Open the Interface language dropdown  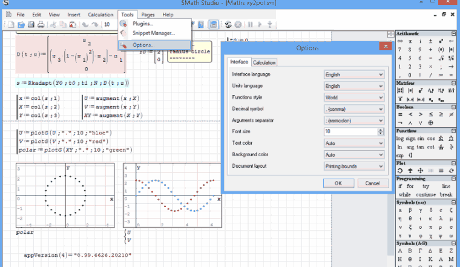(354, 74)
